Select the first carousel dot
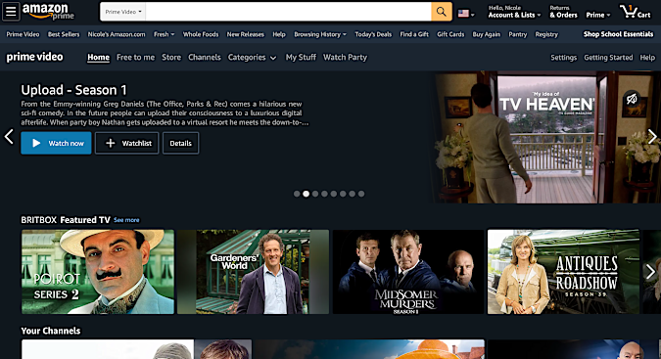Viewport: 661px width, 359px height. tap(297, 194)
